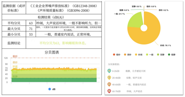This screenshot has width=185, height=97.
Task: Click the 很吵 zone label on chart
Action: (x=15, y=62)
